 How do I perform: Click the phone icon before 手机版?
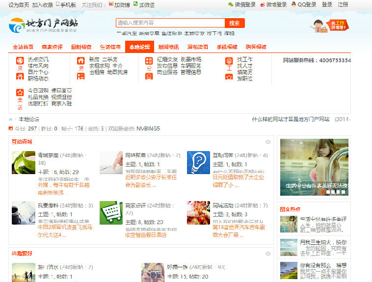[57, 4]
